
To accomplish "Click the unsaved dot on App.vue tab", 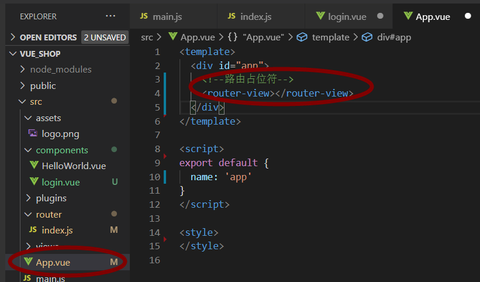I will (468, 16).
